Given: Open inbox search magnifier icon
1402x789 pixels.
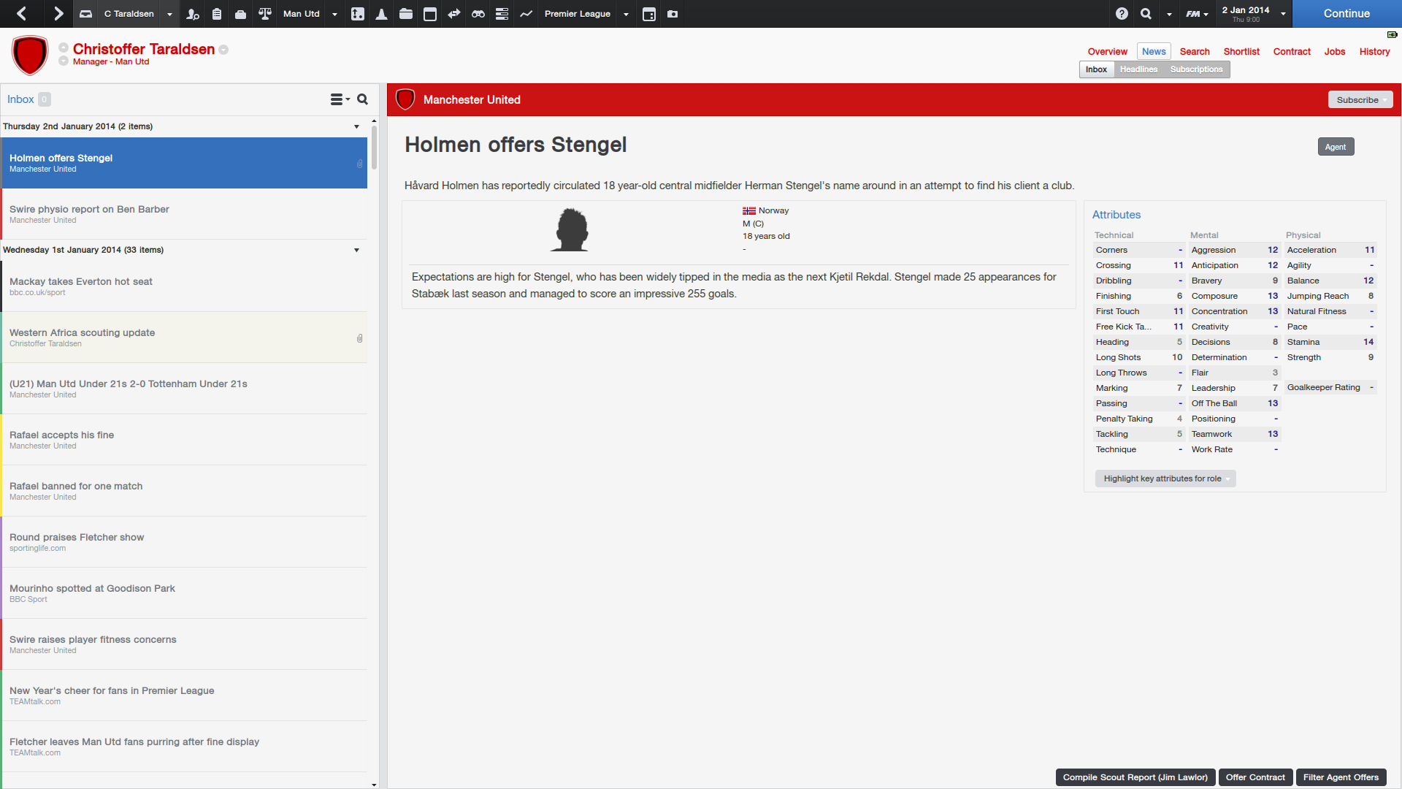Looking at the screenshot, I should point(362,99).
